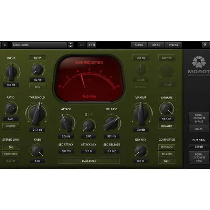Image resolution: width=210 pixels, height=210 pixels.
Task: Select the ATTACK MIX 9.7 % value
Action: pos(88,151)
